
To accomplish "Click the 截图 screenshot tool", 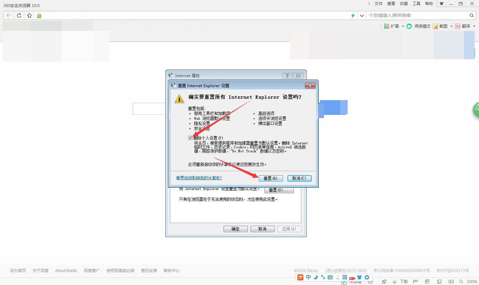I will (x=440, y=26).
